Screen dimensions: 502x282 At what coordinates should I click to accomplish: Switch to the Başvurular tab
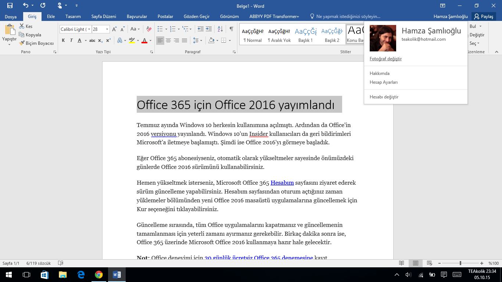coord(137,17)
